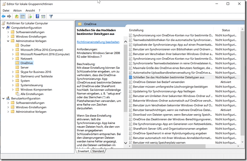Screen dimensions: 247x161
Task: Click description pane scroll up arrow
Action: point(126,41)
